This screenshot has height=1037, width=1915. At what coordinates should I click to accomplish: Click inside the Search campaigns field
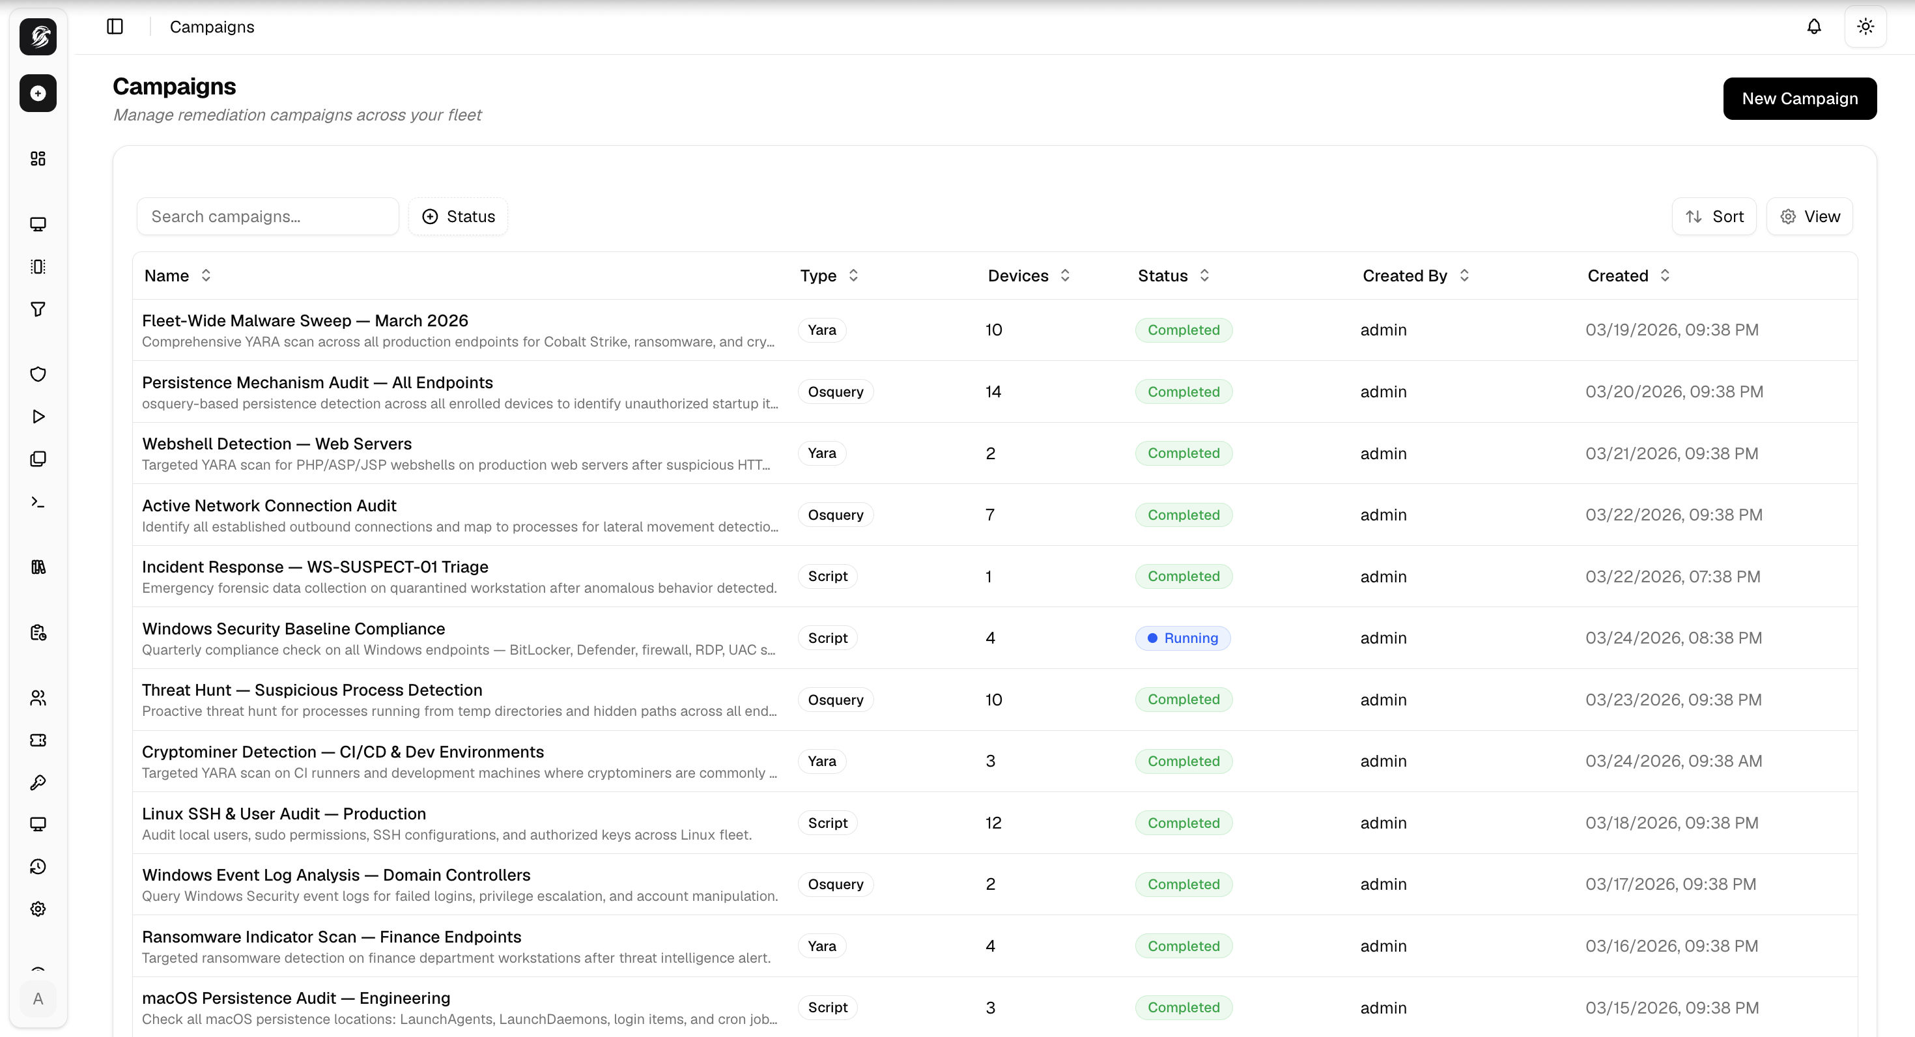click(268, 216)
